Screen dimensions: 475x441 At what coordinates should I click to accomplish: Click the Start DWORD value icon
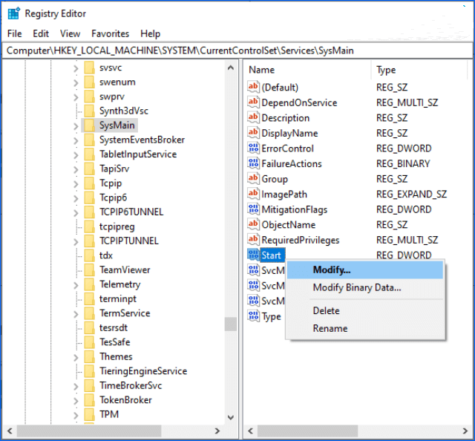click(x=253, y=255)
